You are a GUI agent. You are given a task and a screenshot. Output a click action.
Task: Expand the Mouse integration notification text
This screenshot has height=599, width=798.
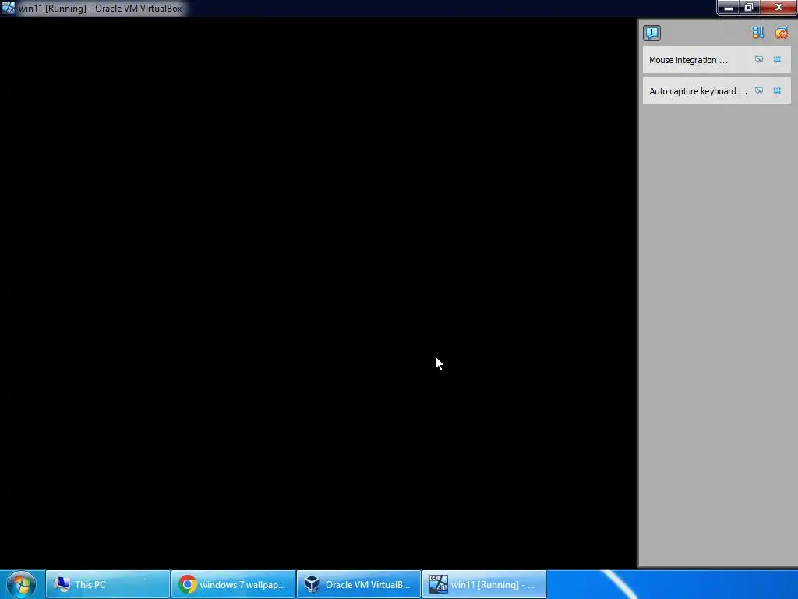tap(688, 60)
